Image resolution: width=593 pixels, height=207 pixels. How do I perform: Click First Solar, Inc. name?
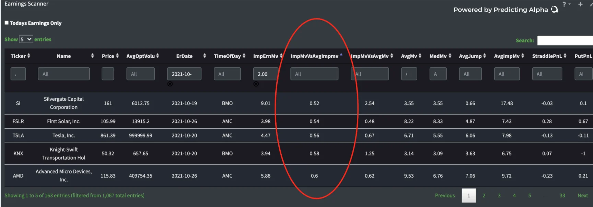pos(64,121)
